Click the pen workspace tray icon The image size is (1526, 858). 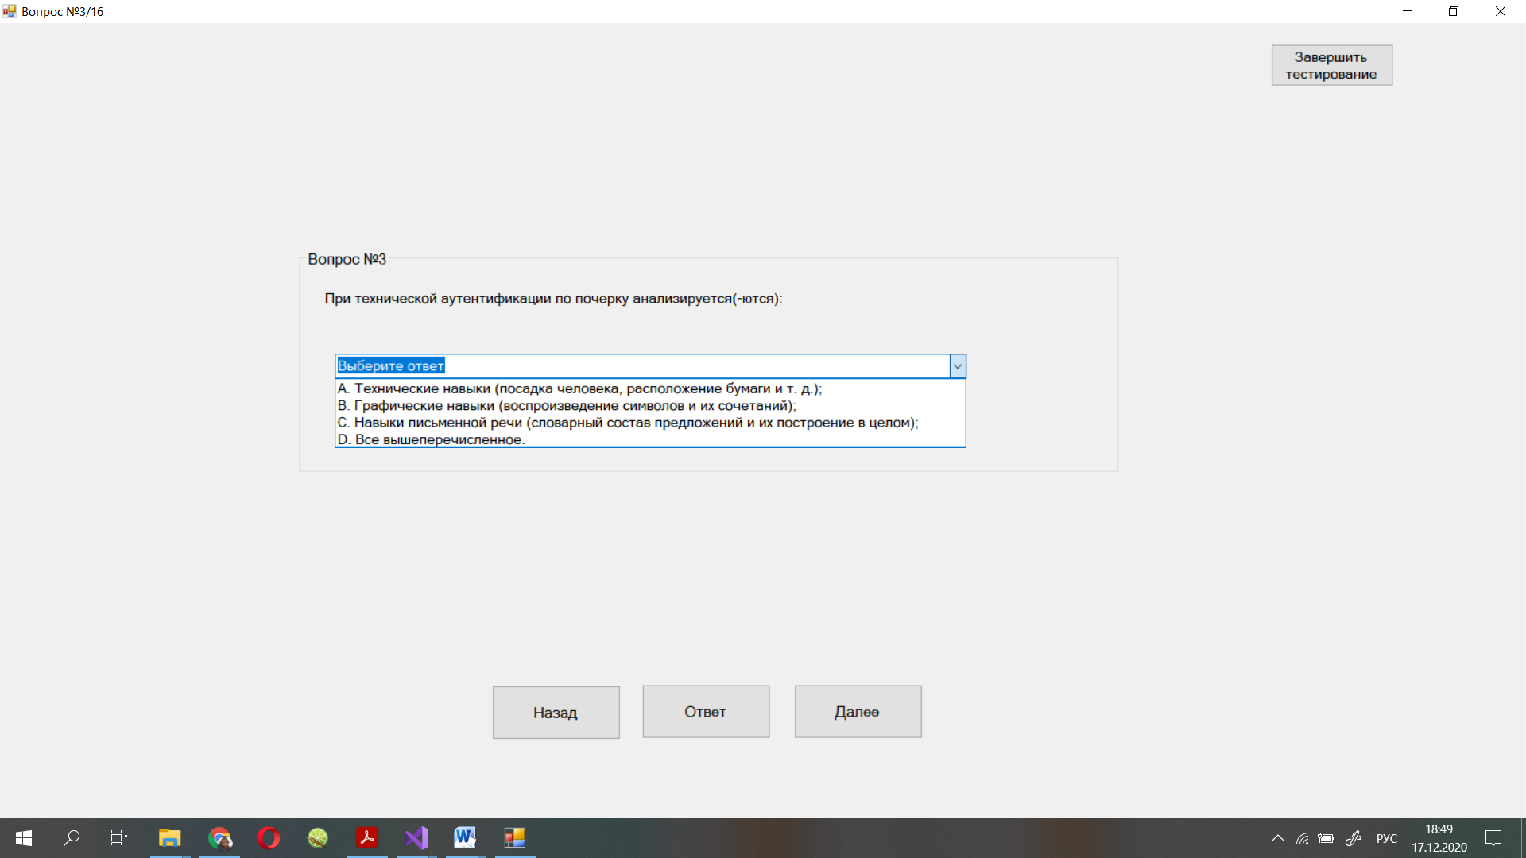pos(1354,838)
